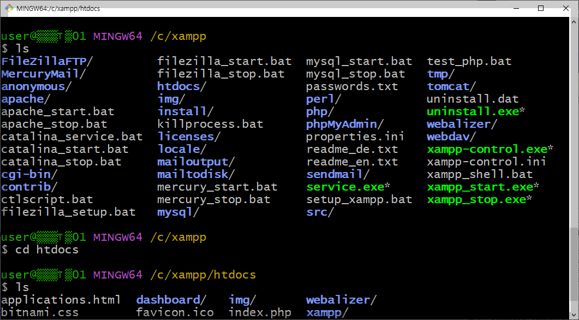
Task: Click xampp_stop.exe executable name
Action: tap(476, 199)
